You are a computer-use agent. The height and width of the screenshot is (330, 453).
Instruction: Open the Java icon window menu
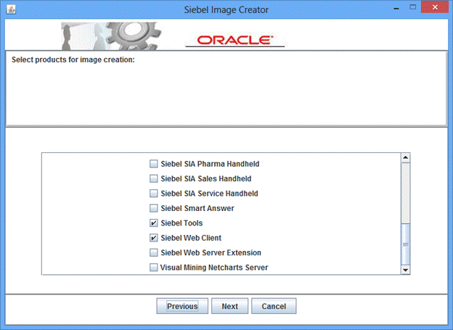pos(12,9)
